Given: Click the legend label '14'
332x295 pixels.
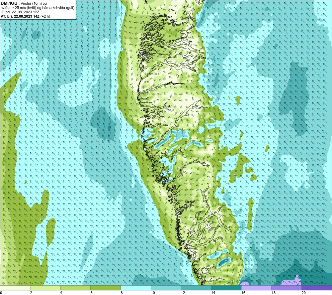Looking at the screenshot, I should pos(213,293).
